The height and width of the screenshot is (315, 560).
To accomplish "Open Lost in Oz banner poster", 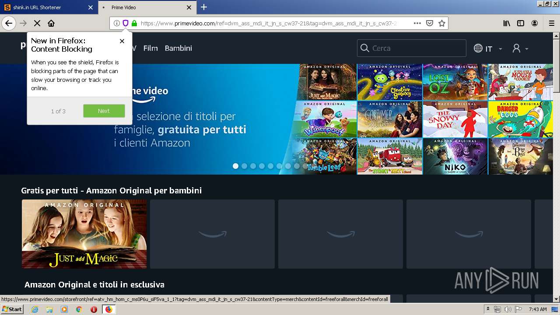I will (x=455, y=82).
